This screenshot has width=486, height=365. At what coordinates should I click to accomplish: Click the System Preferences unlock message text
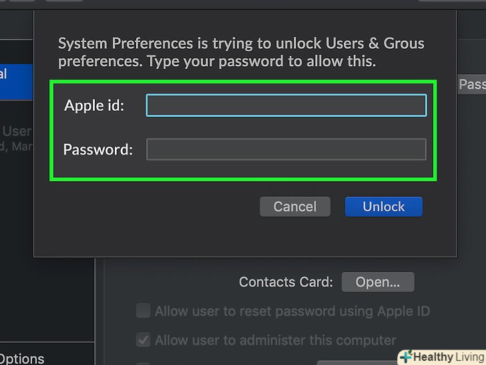240,53
